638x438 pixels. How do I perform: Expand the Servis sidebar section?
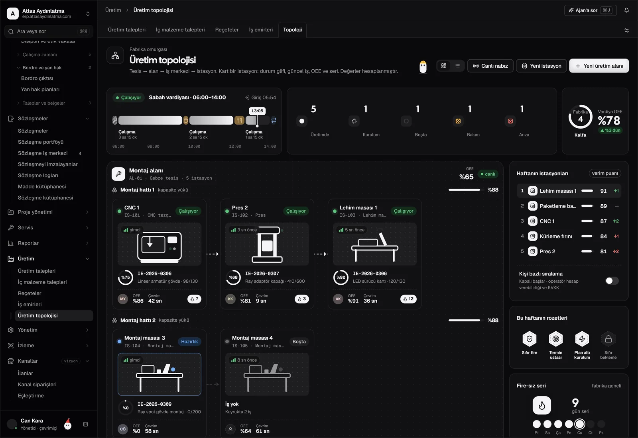tap(49, 228)
